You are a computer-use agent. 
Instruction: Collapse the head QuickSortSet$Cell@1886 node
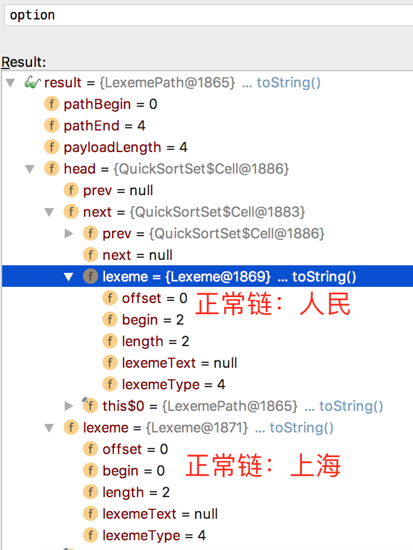click(30, 169)
